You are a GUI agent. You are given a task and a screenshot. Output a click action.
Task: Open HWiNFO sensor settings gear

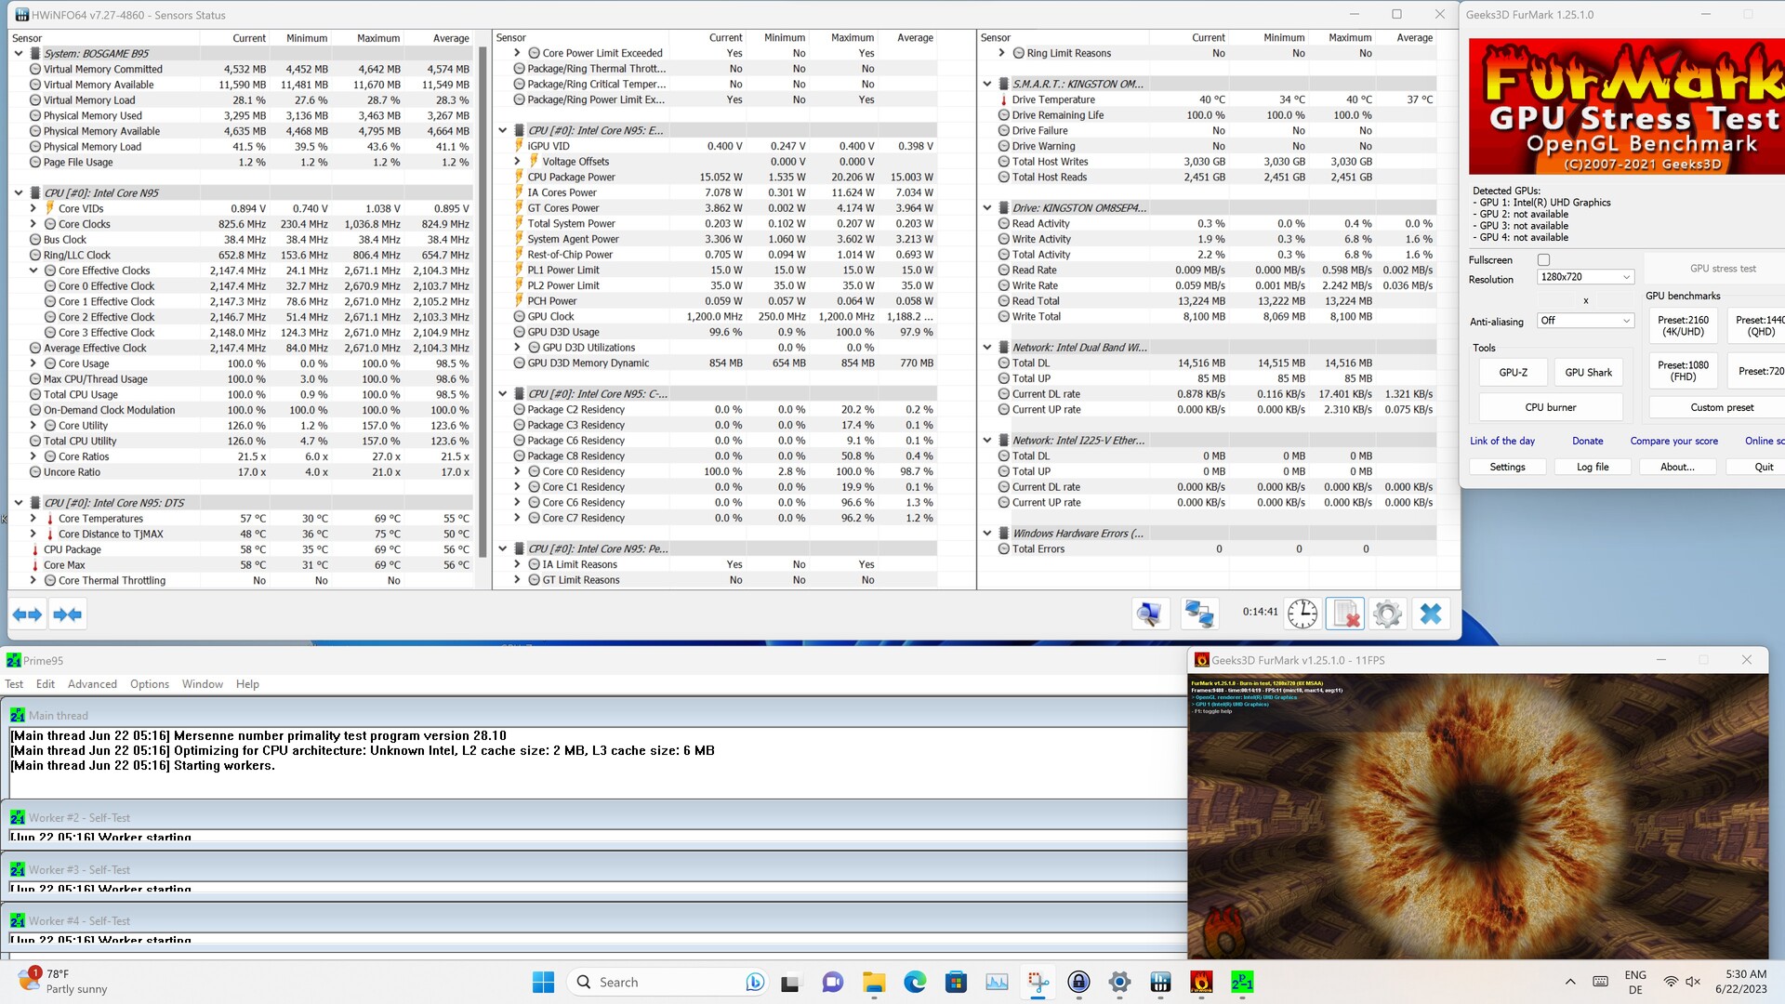pos(1387,614)
